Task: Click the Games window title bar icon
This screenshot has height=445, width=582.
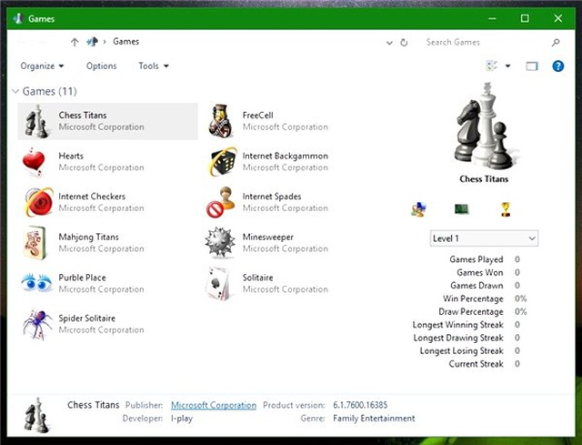Action: 18,18
